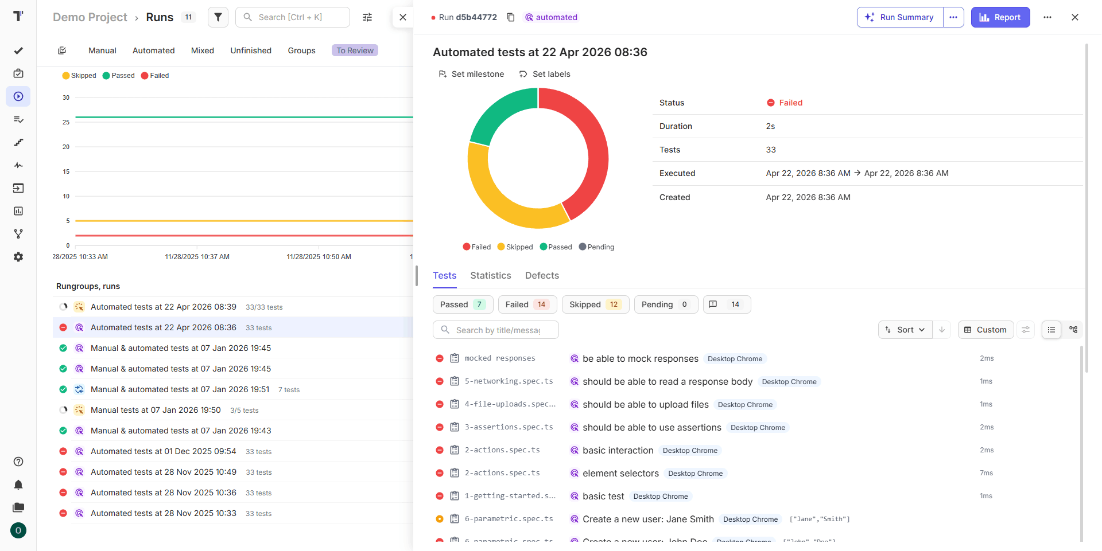Open the Custom view dropdown
Image resolution: width=1102 pixels, height=551 pixels.
[x=985, y=330]
